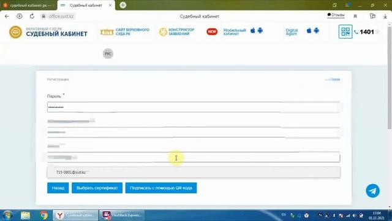Click into the Пароль password field
Image resolution: width=392 pixels, height=221 pixels.
[194, 107]
